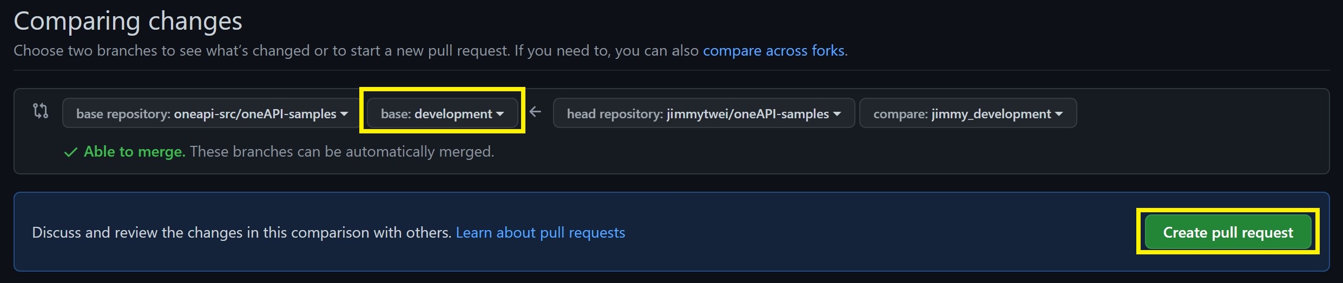
Task: Click the caret arrow after jimmytwei/oneAPI-samples
Action: (x=837, y=114)
